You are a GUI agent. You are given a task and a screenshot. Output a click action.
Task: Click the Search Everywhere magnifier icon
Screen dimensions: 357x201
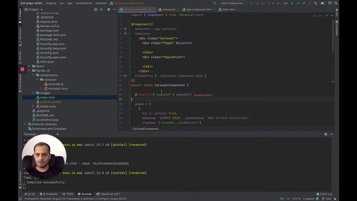(x=336, y=3)
